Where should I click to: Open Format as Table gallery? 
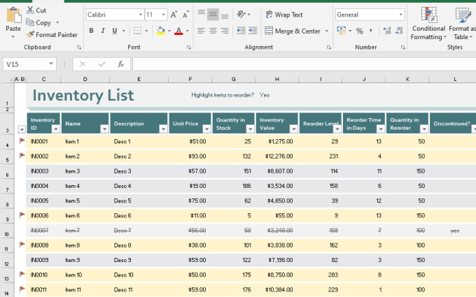(462, 24)
